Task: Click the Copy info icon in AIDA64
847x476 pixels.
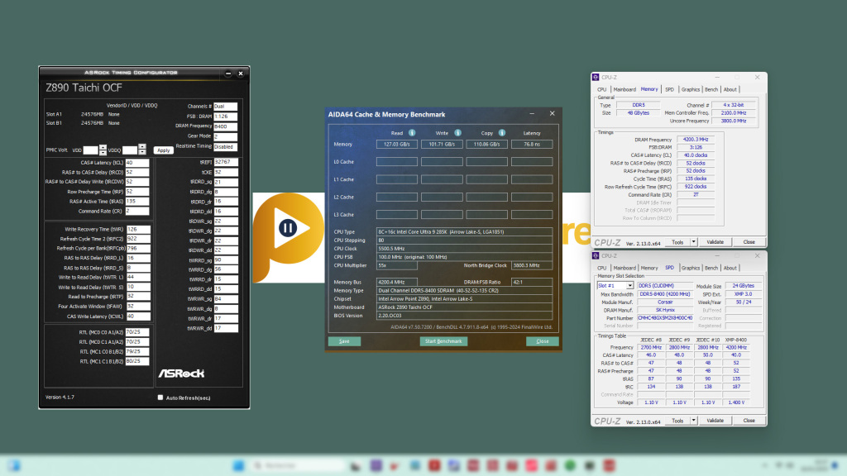Action: 502,133
